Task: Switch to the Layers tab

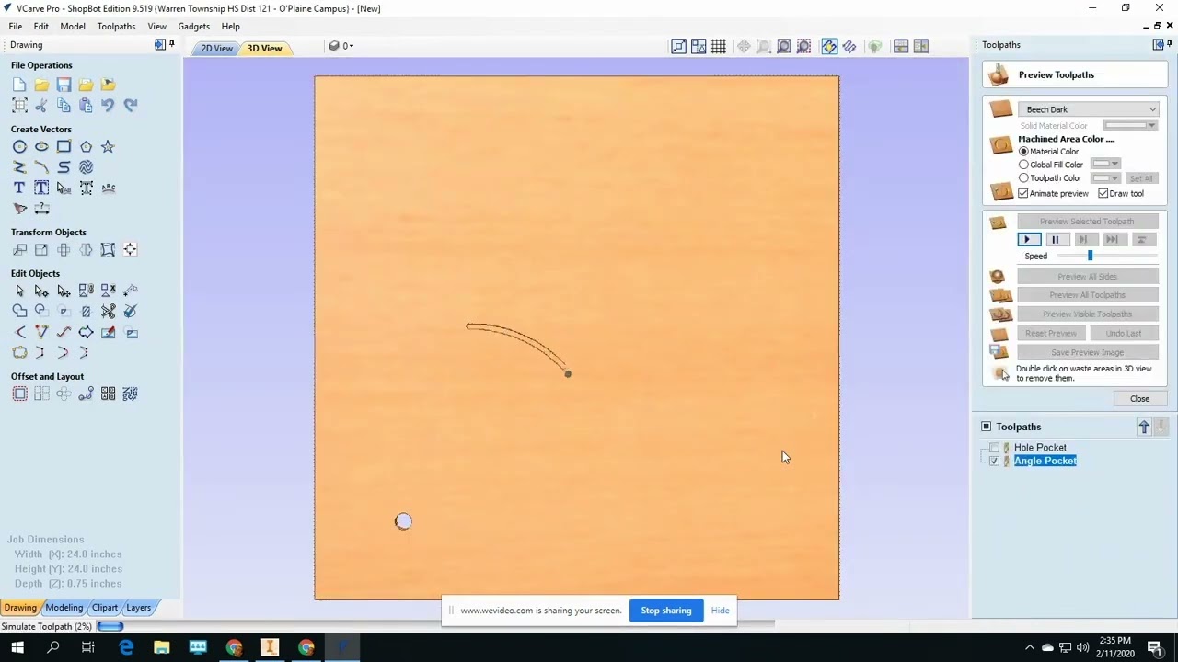Action: 139,608
